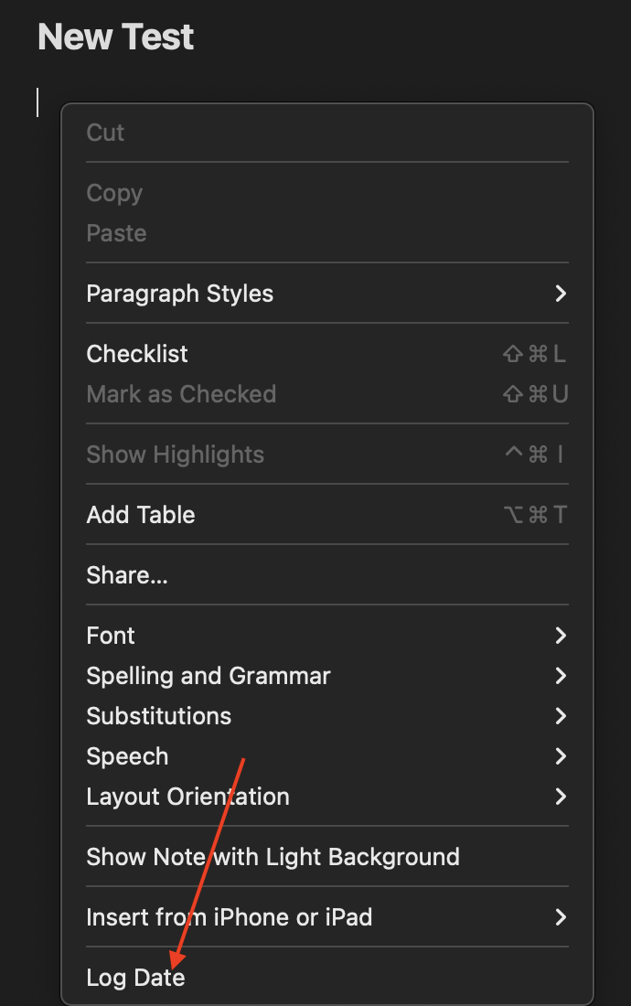
Task: Choose Copy in the context menu
Action: [114, 193]
